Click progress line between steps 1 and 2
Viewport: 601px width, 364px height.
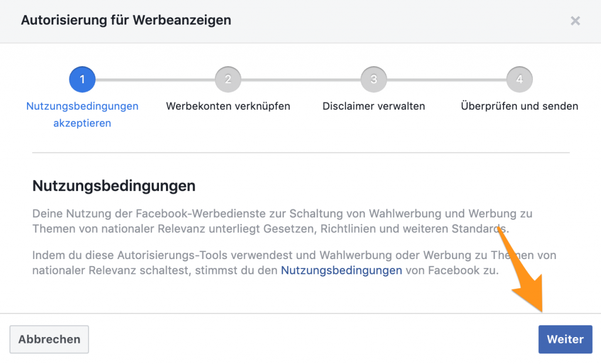[155, 79]
